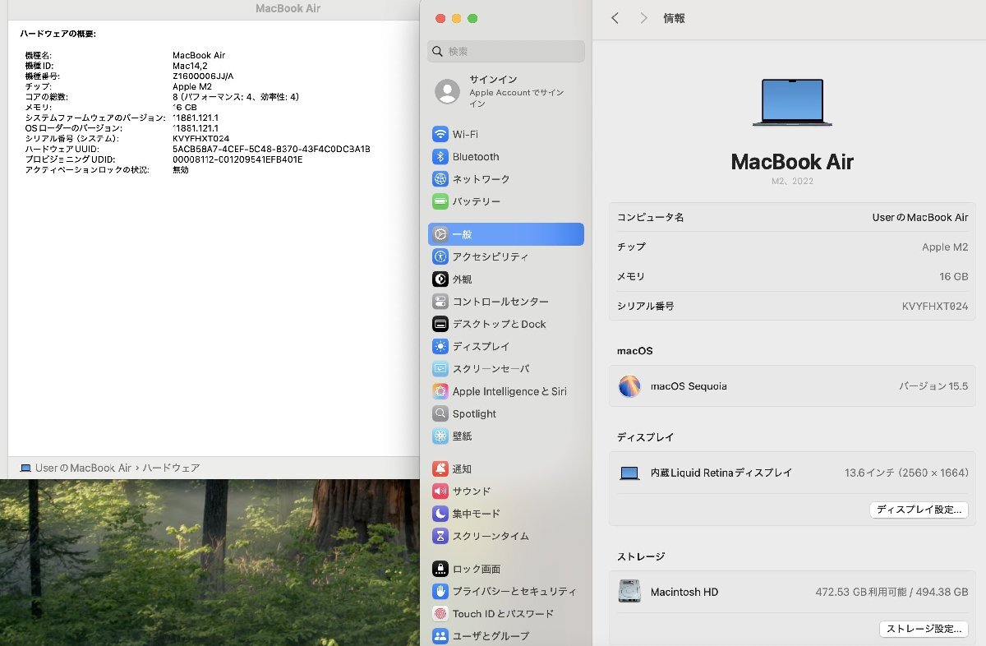Click the シリアル番号 KVYFHXT024 value in settings

click(935, 307)
